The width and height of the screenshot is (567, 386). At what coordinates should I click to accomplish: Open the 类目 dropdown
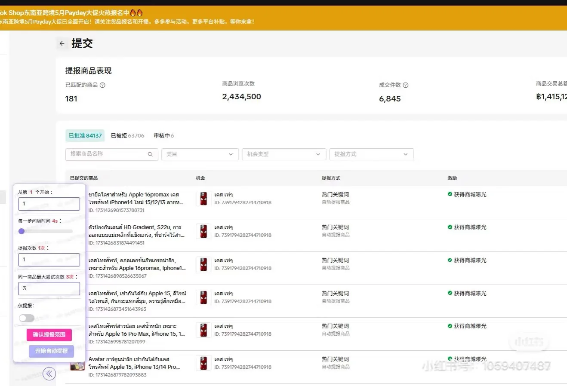200,154
